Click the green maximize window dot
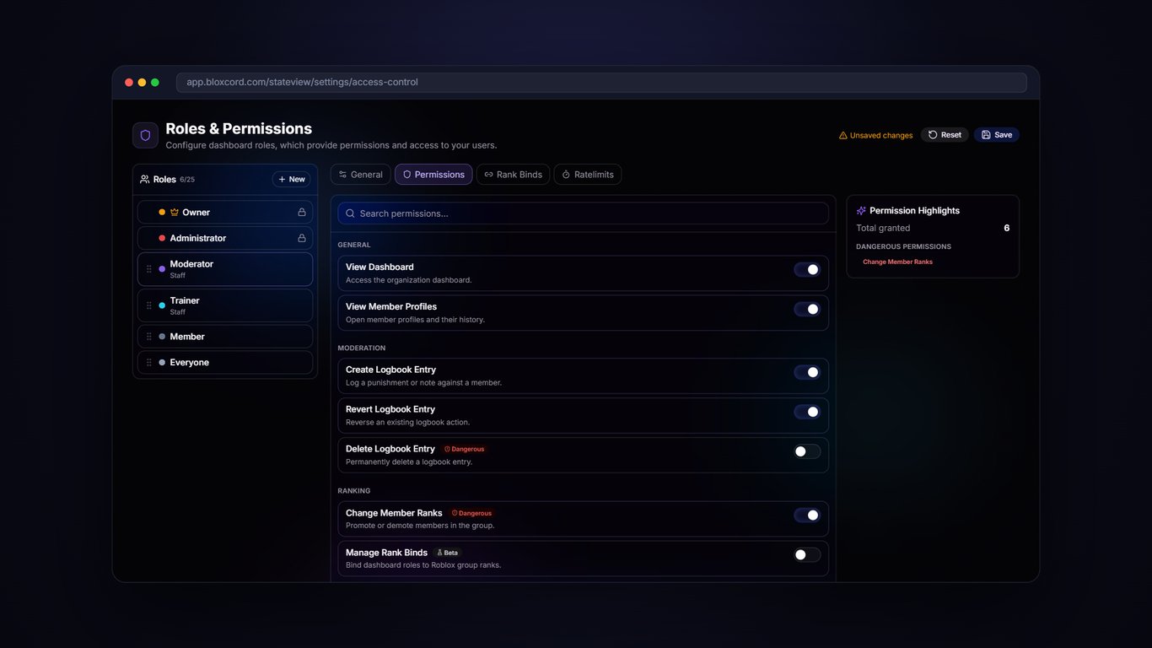 coord(155,83)
